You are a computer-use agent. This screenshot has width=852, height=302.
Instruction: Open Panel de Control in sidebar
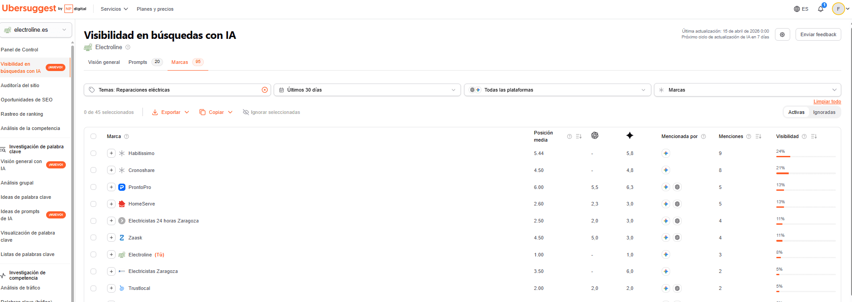[x=19, y=50]
